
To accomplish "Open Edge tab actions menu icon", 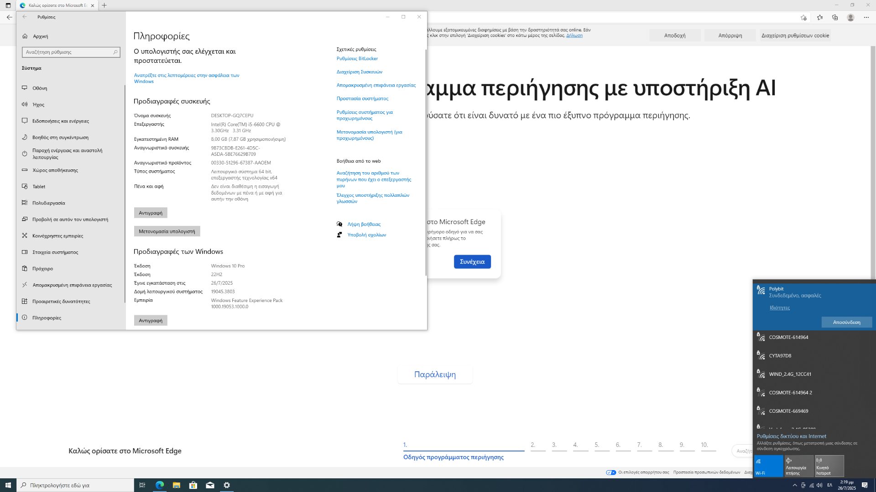I will tap(8, 5).
